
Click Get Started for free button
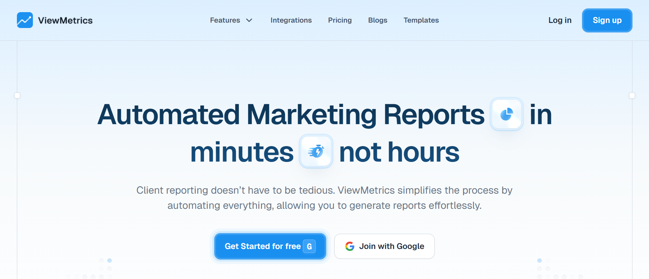[263, 246]
